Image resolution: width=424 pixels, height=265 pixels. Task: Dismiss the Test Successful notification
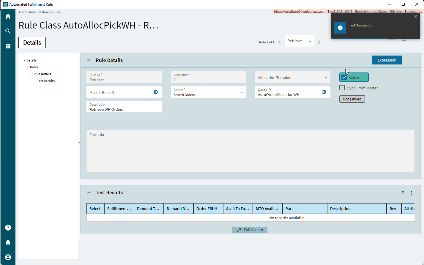(415, 17)
